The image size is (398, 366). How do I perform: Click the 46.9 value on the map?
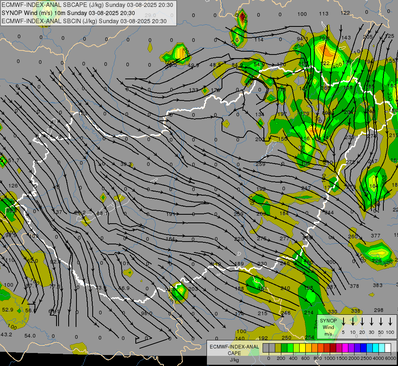pyautogui.click(x=124, y=288)
